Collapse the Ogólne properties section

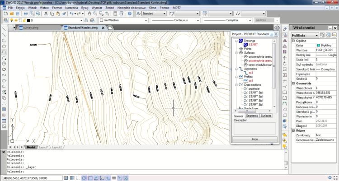coord(293,41)
